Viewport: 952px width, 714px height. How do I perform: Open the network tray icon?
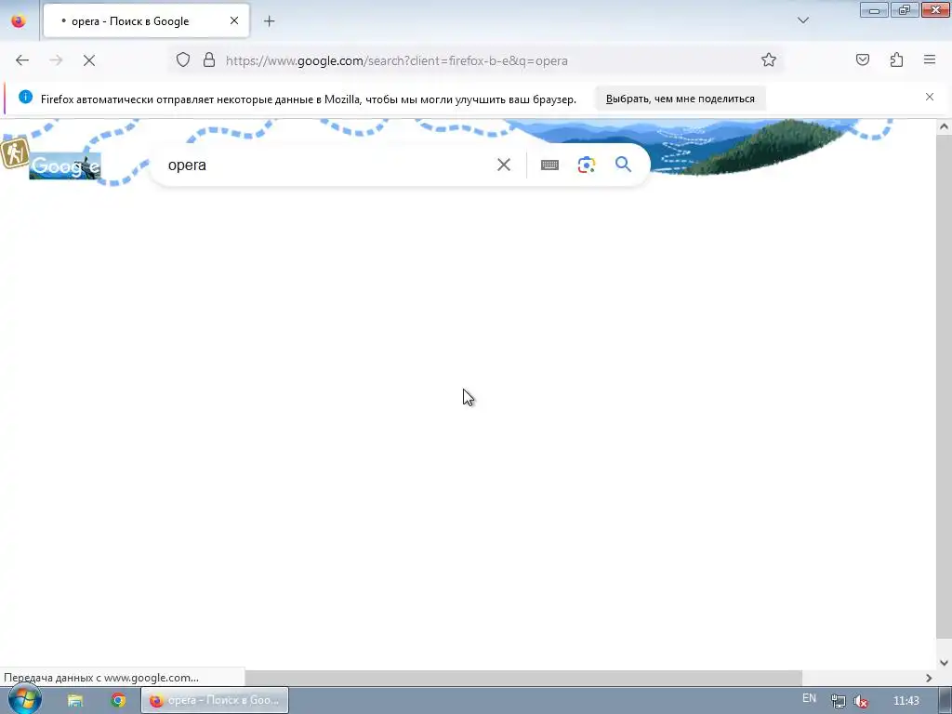coord(838,701)
